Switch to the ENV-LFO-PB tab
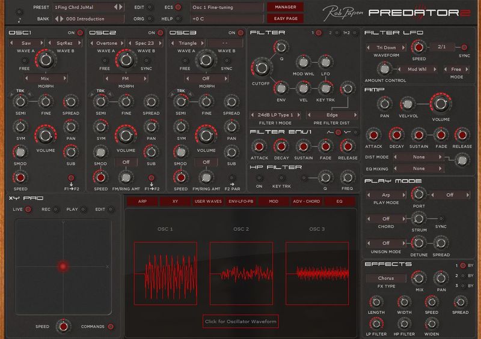This screenshot has width=481, height=339. pyautogui.click(x=240, y=202)
